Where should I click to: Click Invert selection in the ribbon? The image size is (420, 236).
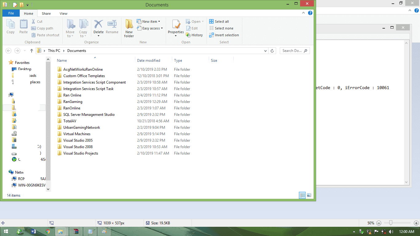pos(224,35)
